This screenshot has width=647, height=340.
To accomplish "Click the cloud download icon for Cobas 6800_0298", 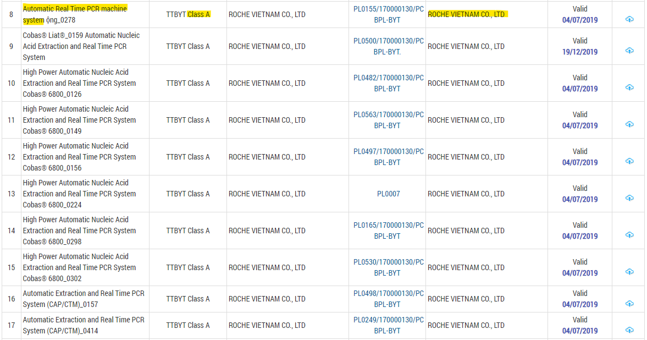I will [x=629, y=235].
